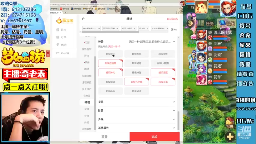
Task: Open a new browser tab
Action: (66, 12)
